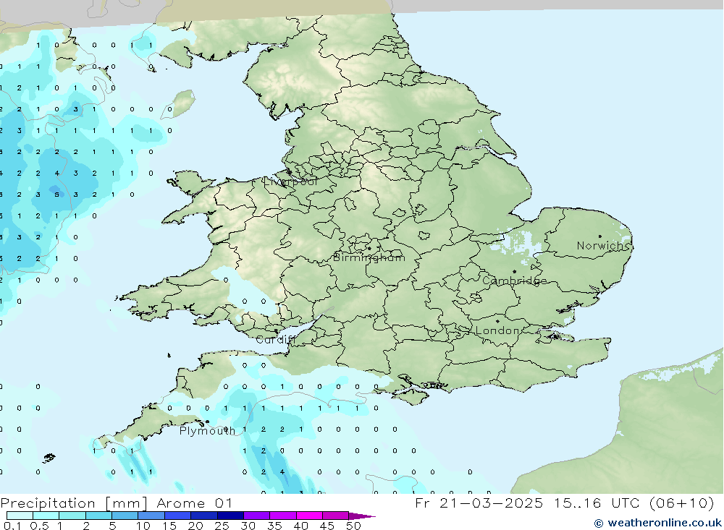The height and width of the screenshot is (530, 724).
Task: Select the 0.5–1 mm legend swatch
Action: (46, 516)
